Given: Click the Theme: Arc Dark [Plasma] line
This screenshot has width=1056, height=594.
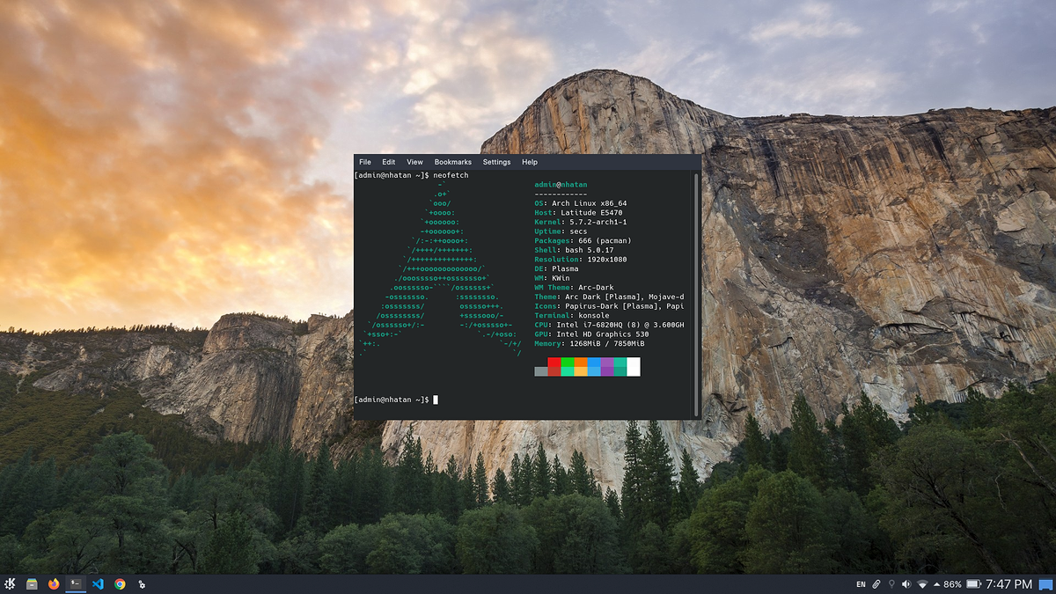Looking at the screenshot, I should pos(609,297).
